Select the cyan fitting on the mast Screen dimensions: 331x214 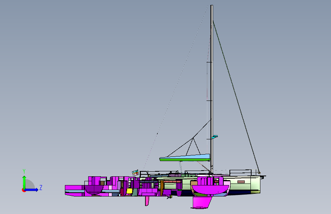click(x=215, y=137)
